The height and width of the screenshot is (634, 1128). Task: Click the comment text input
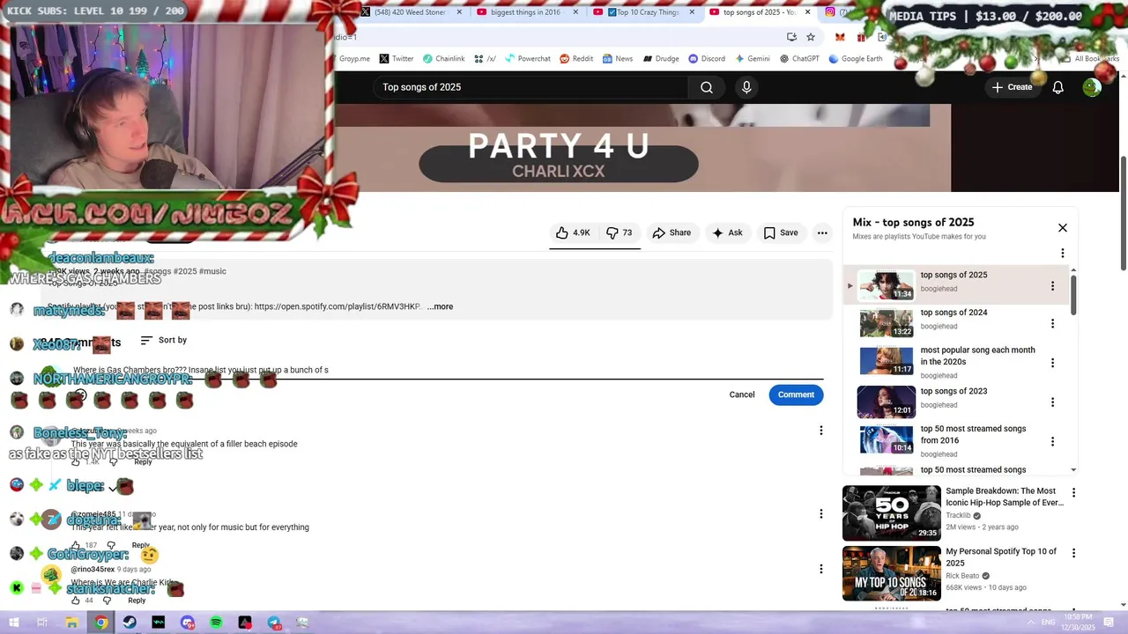[448, 370]
